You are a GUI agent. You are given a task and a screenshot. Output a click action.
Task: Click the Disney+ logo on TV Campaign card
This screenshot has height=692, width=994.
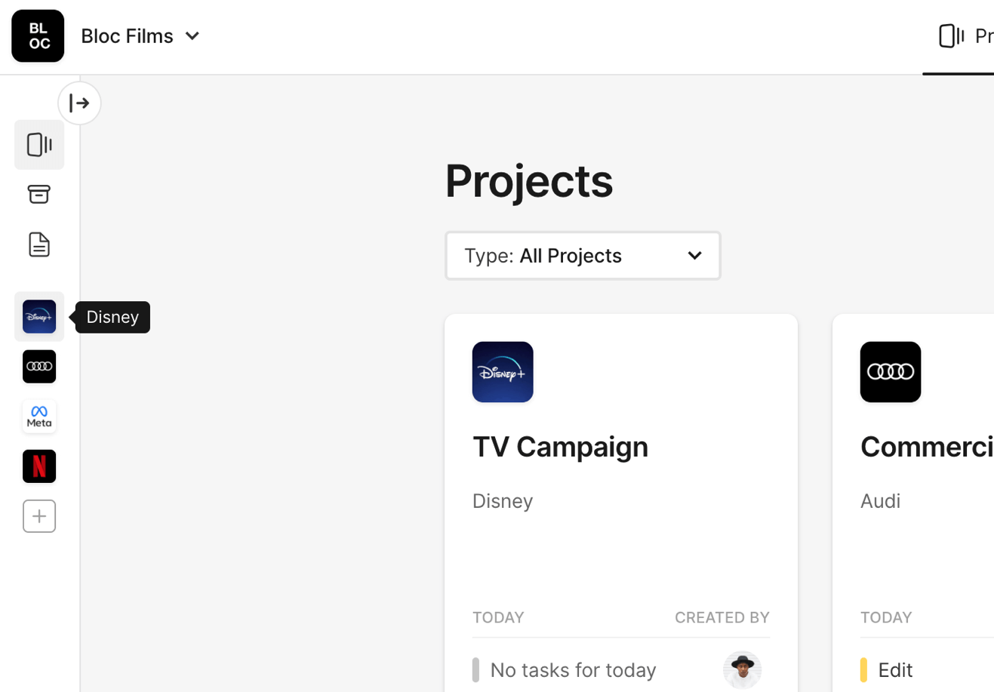click(x=503, y=372)
